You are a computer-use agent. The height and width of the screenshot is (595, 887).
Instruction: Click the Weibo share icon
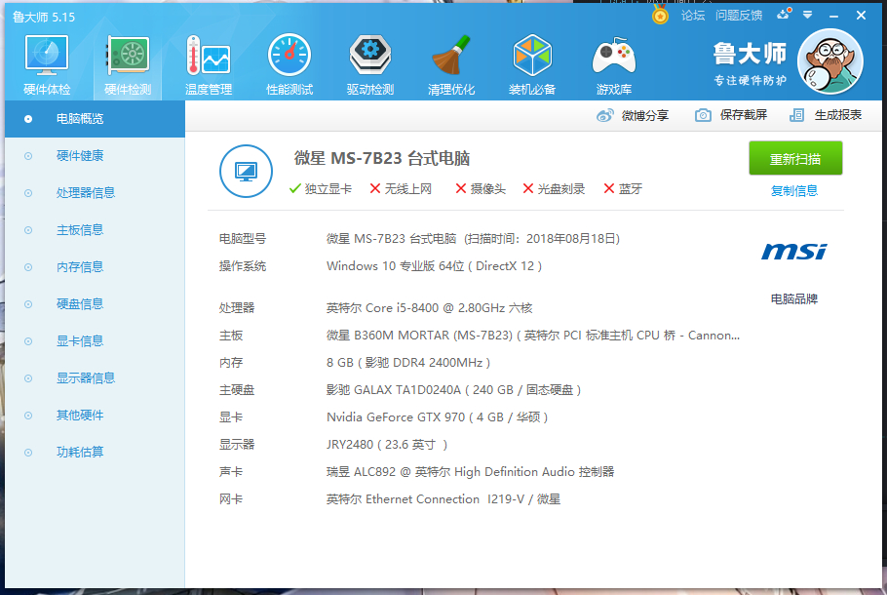(604, 115)
